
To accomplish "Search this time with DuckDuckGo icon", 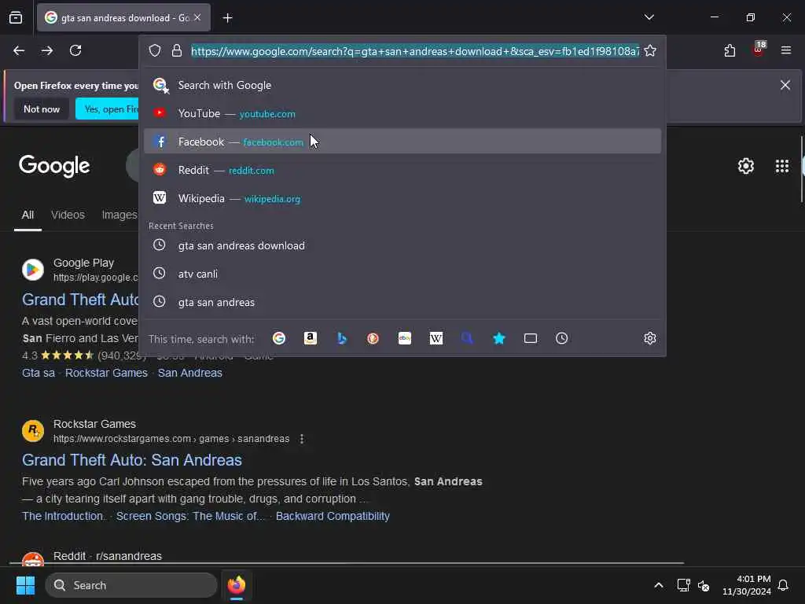I will (373, 338).
